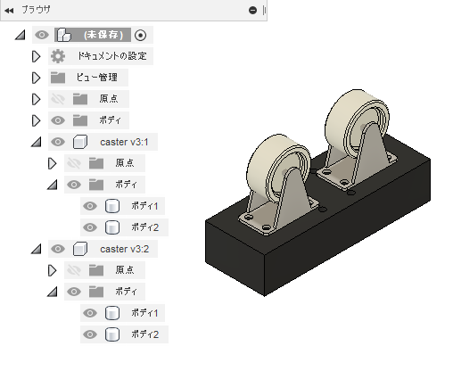Collapse the caster v3:1 component
The width and height of the screenshot is (453, 371).
coord(37,142)
